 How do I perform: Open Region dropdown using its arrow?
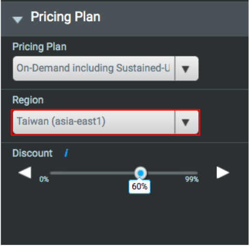pyautogui.click(x=185, y=122)
